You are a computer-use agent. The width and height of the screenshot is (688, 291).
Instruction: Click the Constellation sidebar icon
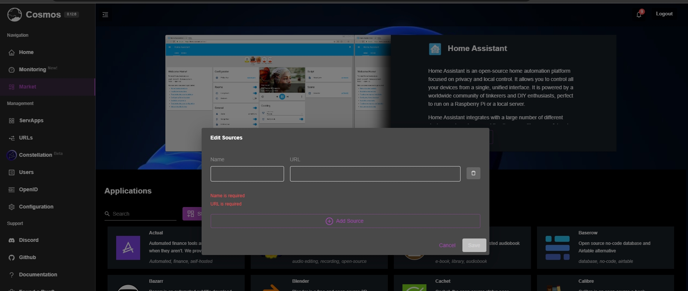coord(12,155)
